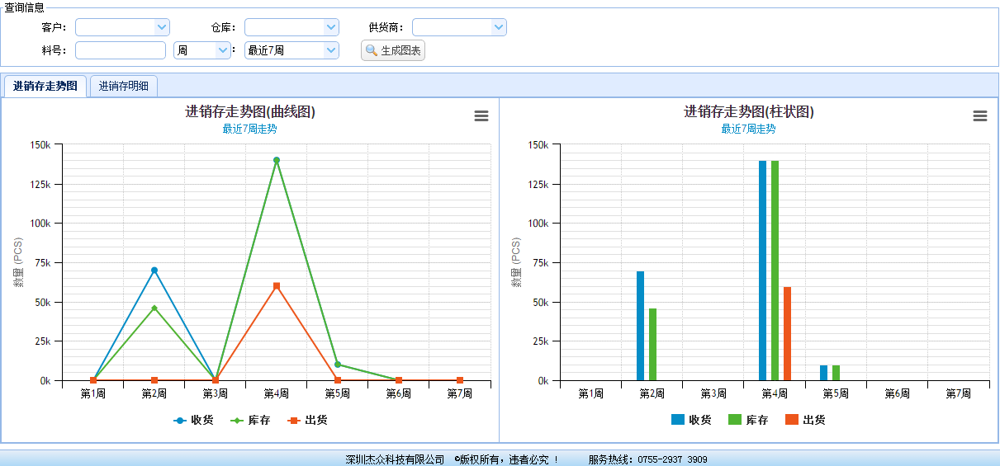The width and height of the screenshot is (1000, 466).
Task: Toggle 出货 series in line chart legend
Action: tap(307, 420)
